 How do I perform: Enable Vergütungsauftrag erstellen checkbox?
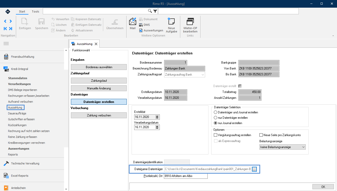[x=215, y=135]
